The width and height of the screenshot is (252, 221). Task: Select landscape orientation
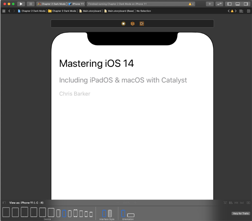tap(131, 215)
